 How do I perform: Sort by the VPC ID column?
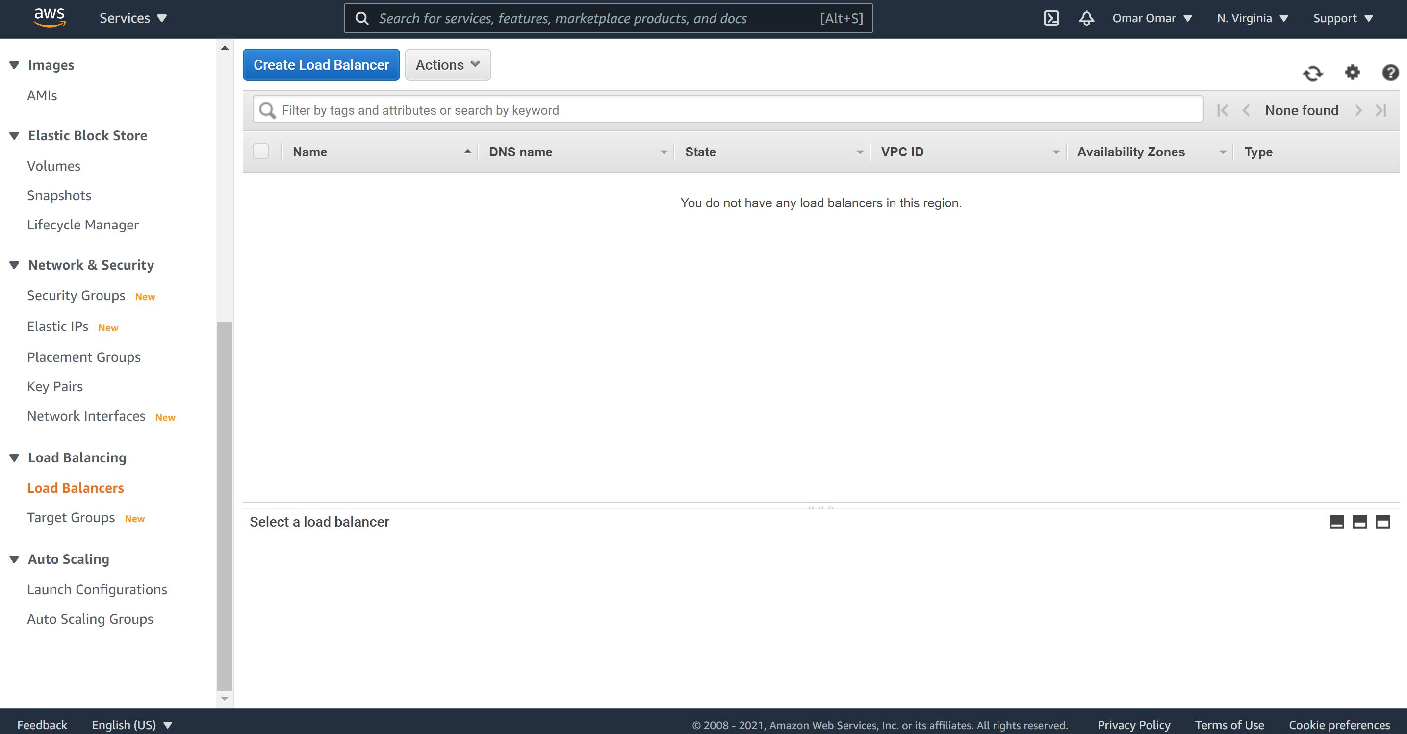tap(969, 152)
